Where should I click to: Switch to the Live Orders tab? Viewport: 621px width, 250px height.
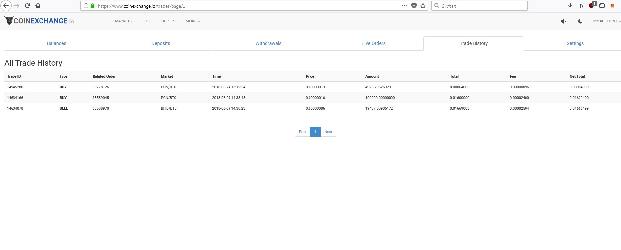tap(374, 43)
